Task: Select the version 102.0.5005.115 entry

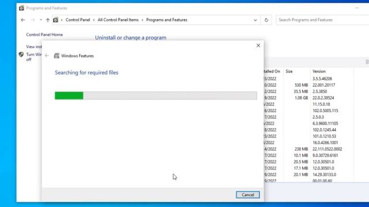Action: [325, 110]
